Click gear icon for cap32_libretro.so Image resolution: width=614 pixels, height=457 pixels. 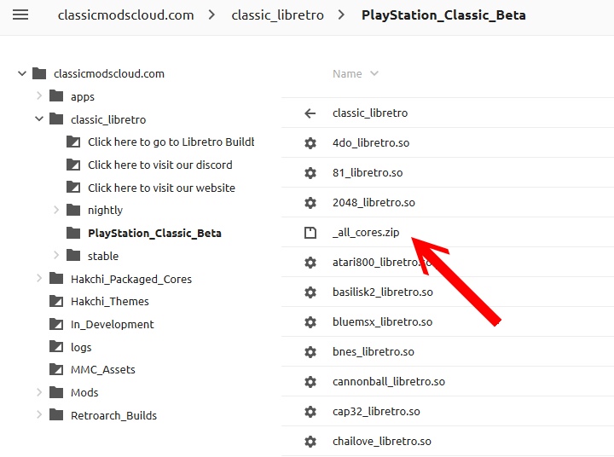[310, 412]
